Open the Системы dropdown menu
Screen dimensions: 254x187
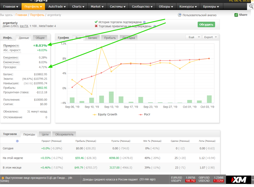118,7
